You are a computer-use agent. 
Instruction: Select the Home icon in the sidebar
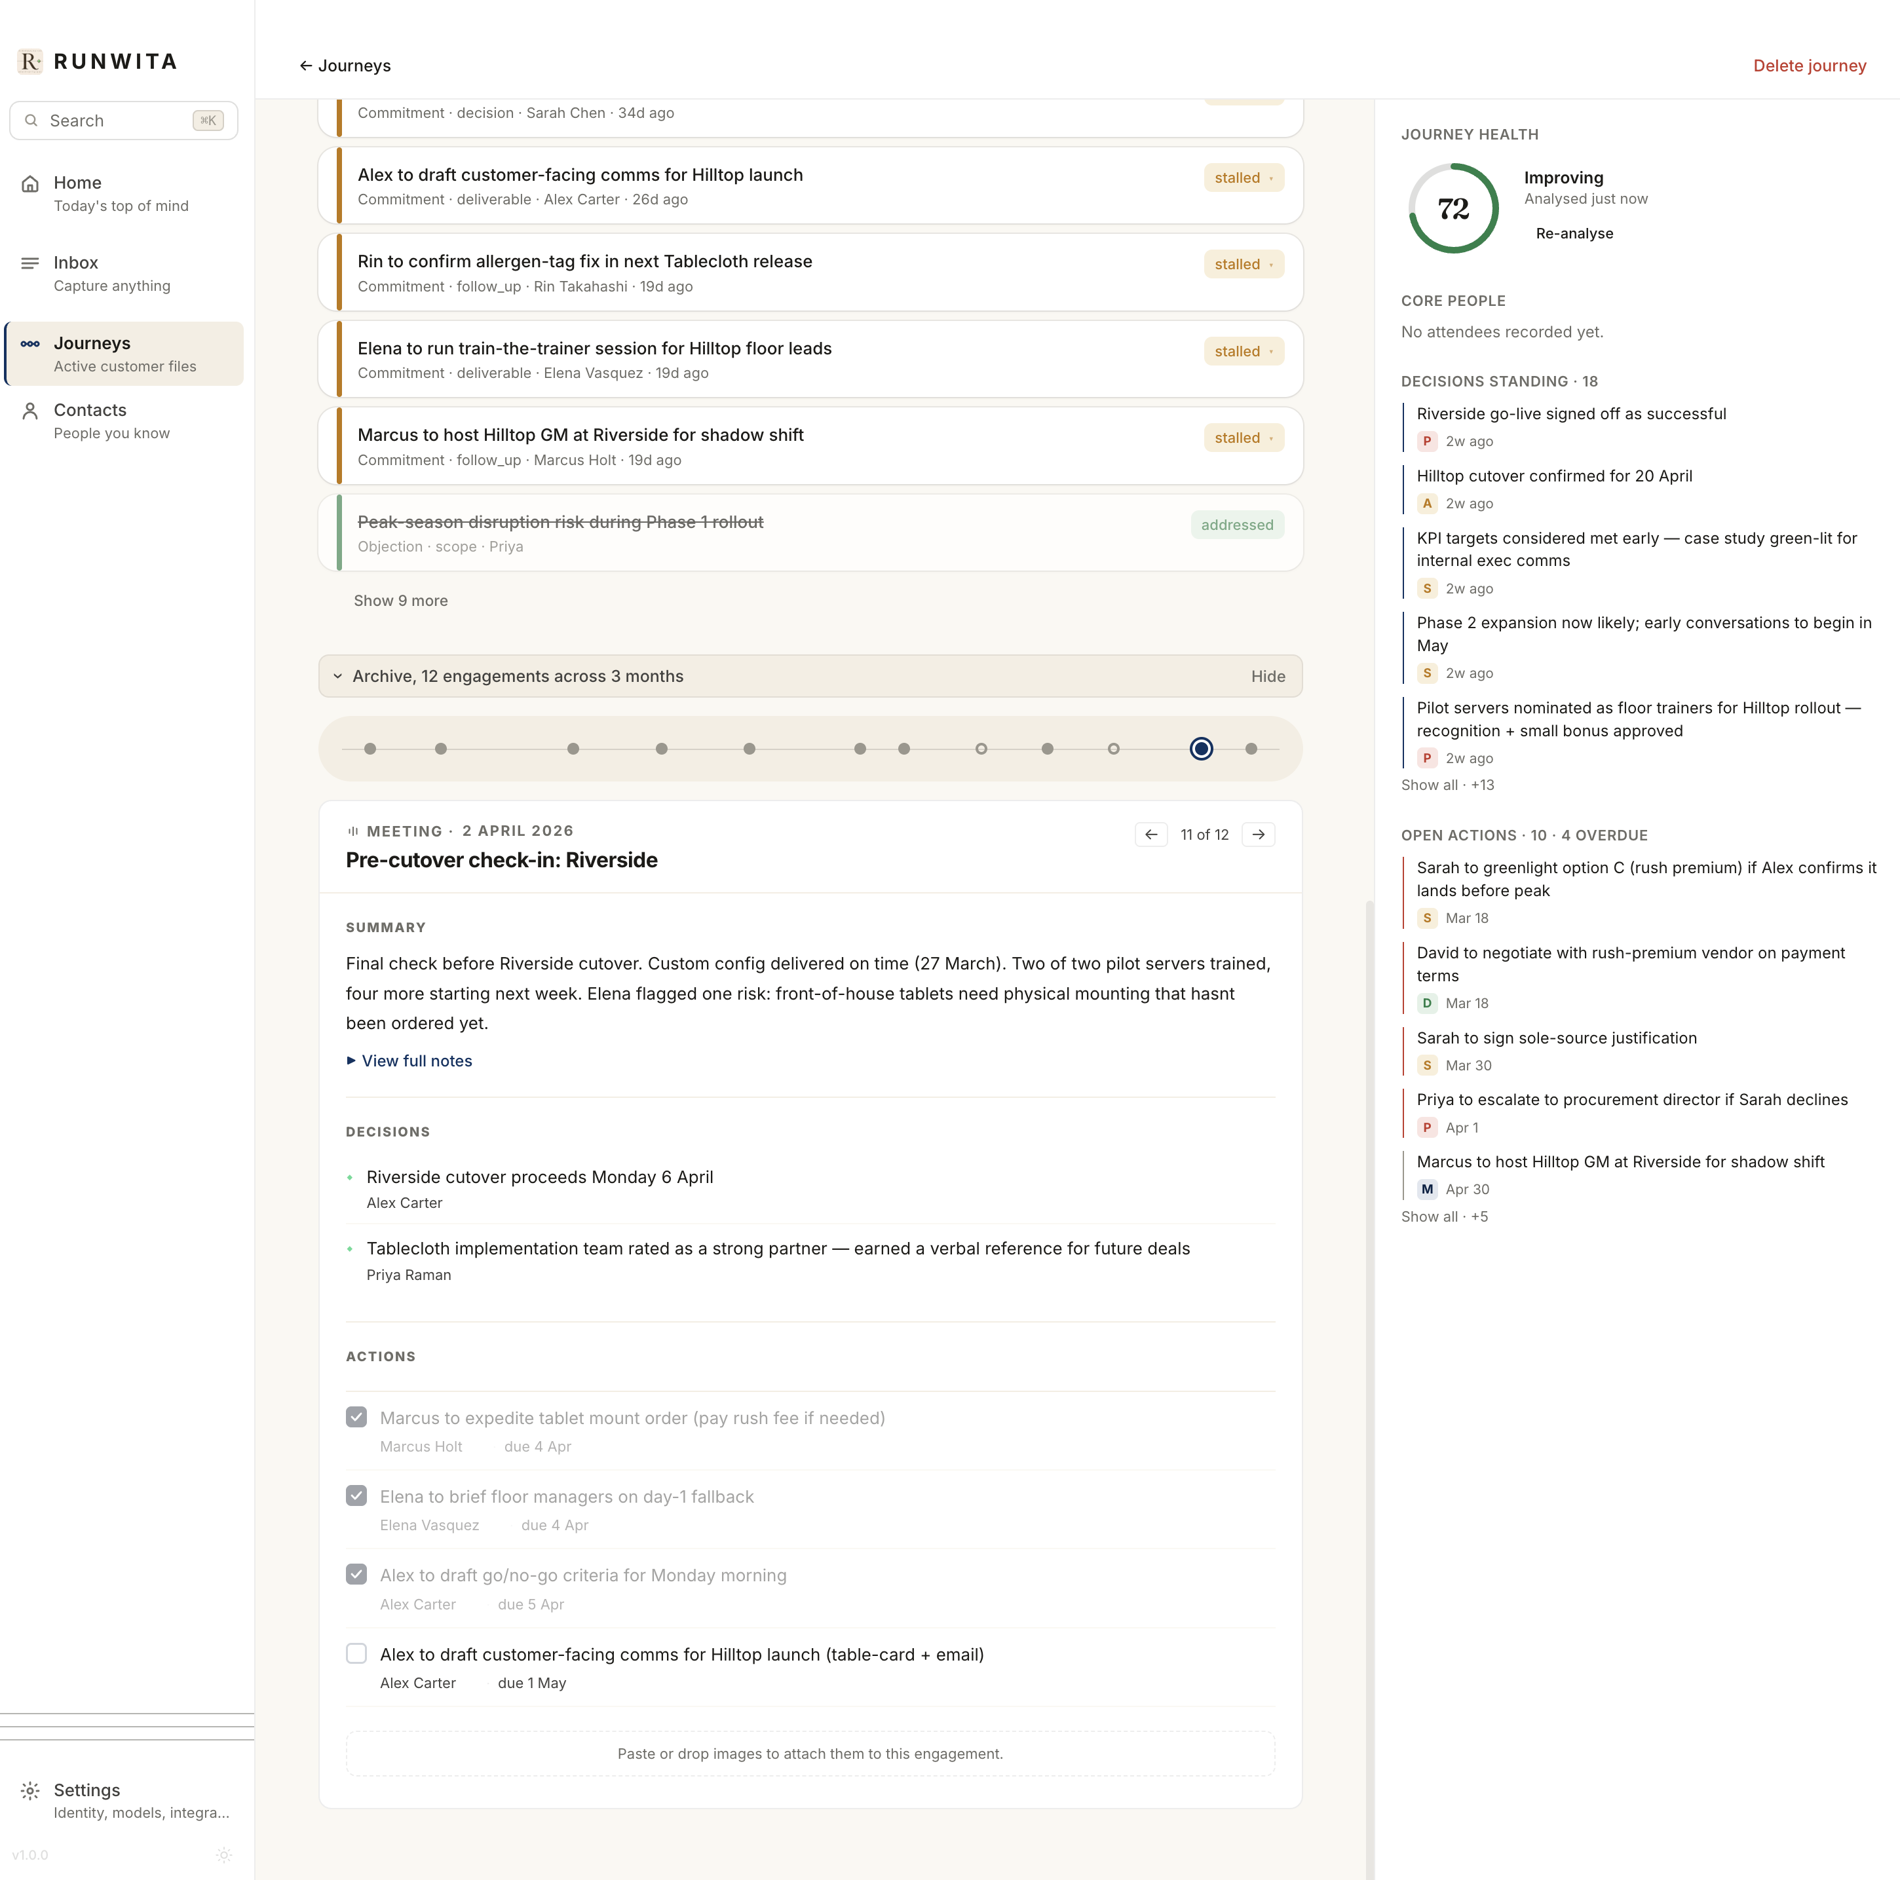click(x=31, y=183)
